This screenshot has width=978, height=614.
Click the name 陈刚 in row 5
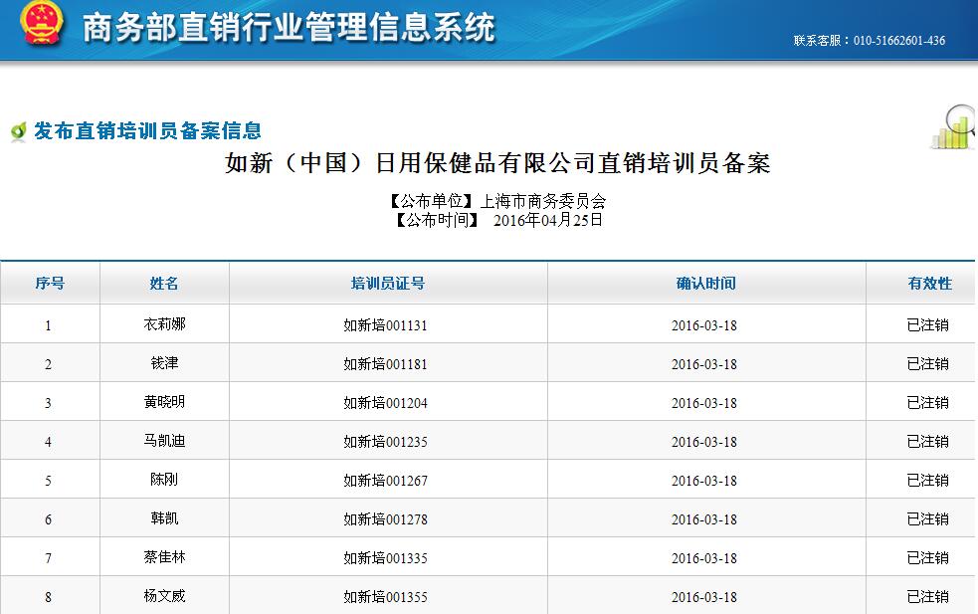[164, 480]
